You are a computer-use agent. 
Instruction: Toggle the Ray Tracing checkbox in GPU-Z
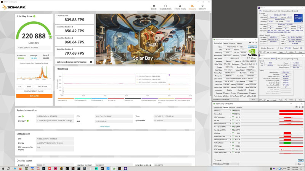[x=231, y=96]
